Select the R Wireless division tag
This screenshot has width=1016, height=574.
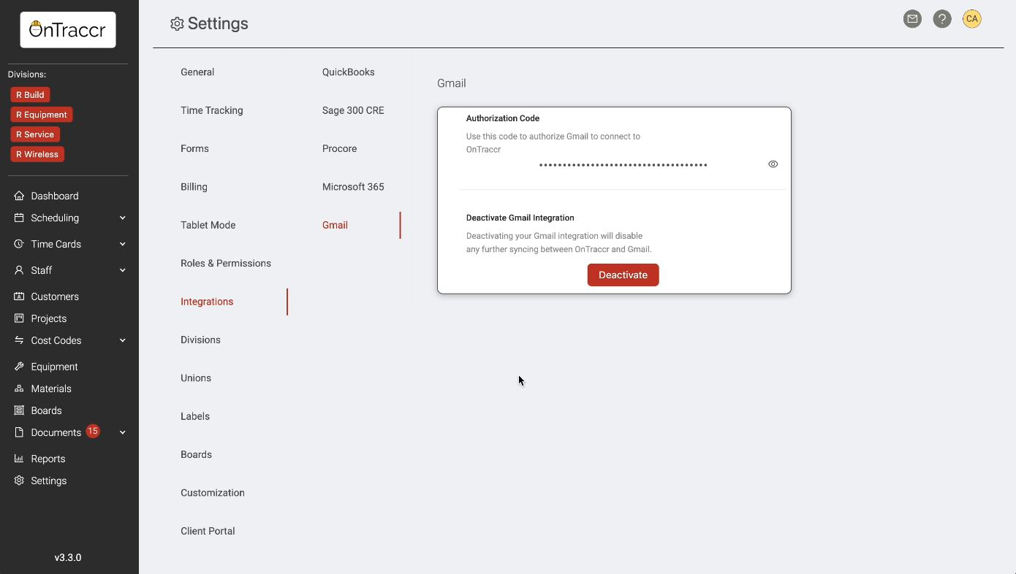point(37,154)
